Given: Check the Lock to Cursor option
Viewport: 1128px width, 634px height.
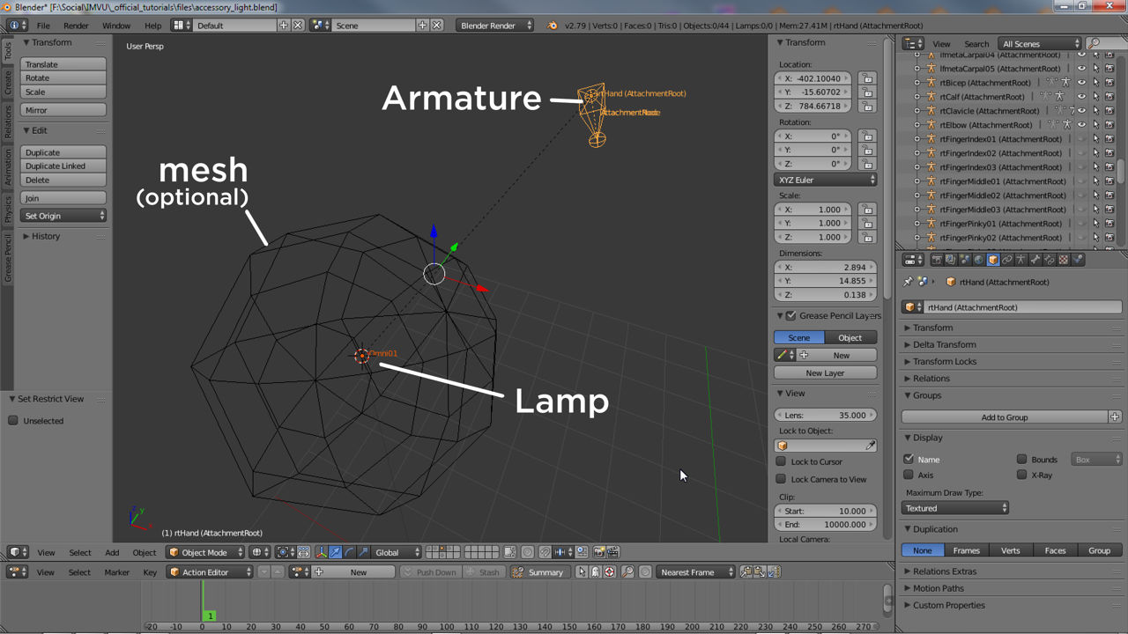Looking at the screenshot, I should [x=781, y=461].
